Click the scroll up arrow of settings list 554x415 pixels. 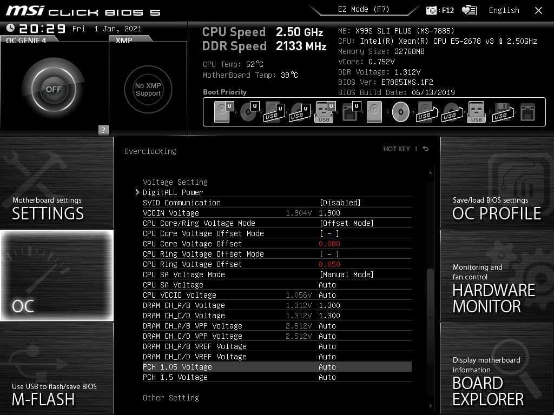[430, 172]
